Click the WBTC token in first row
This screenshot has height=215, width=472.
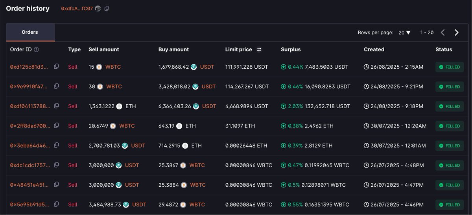click(x=113, y=67)
